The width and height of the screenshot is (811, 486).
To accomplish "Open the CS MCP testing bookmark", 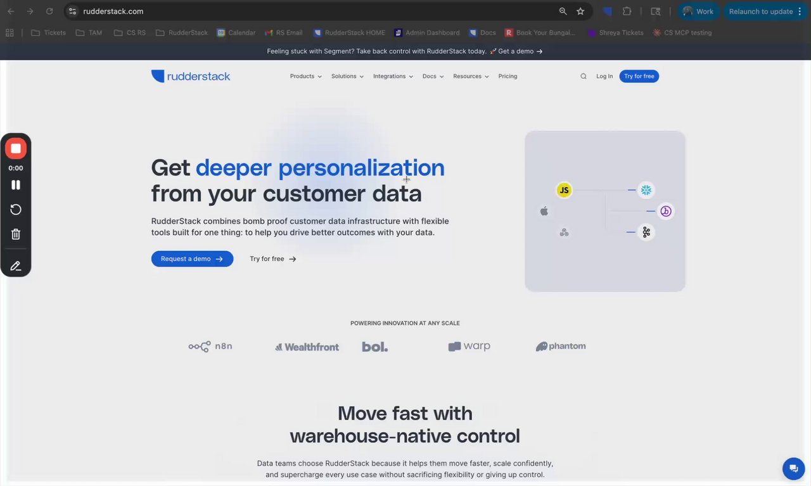I will click(x=682, y=32).
